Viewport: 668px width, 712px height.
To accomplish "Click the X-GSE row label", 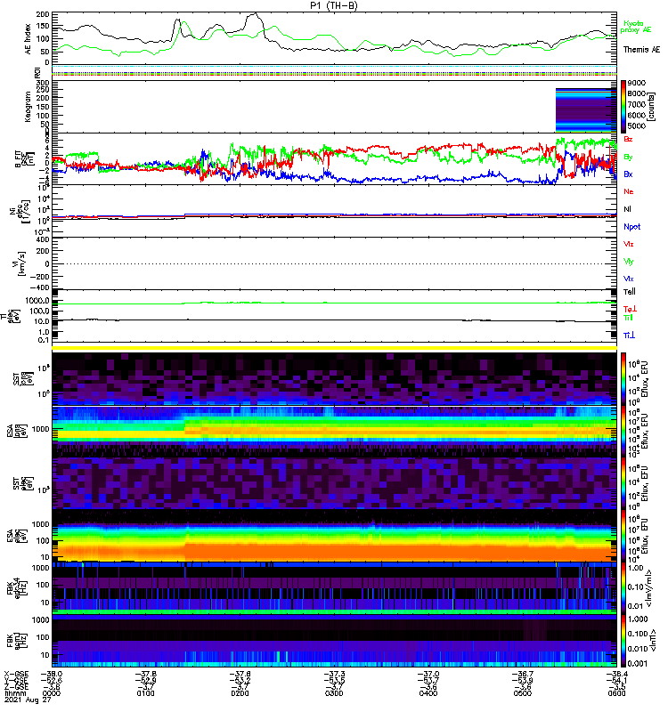I will 16,674.
